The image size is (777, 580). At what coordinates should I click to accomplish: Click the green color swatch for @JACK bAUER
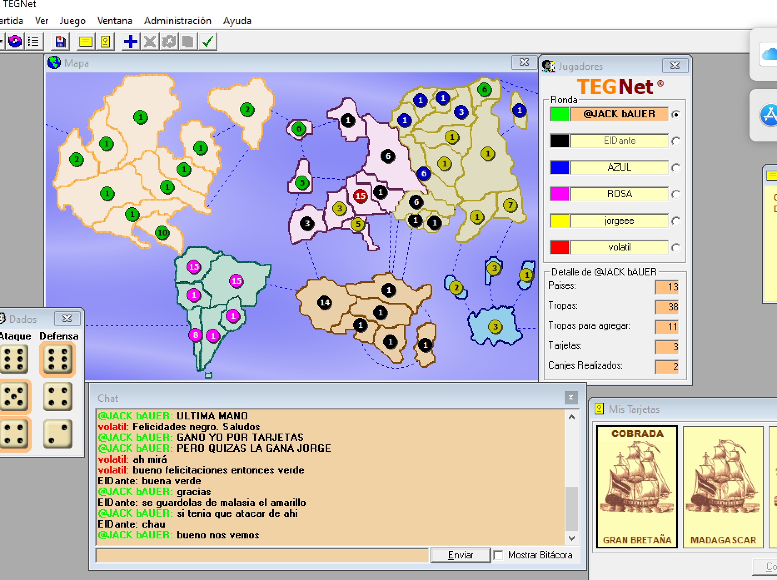(559, 114)
